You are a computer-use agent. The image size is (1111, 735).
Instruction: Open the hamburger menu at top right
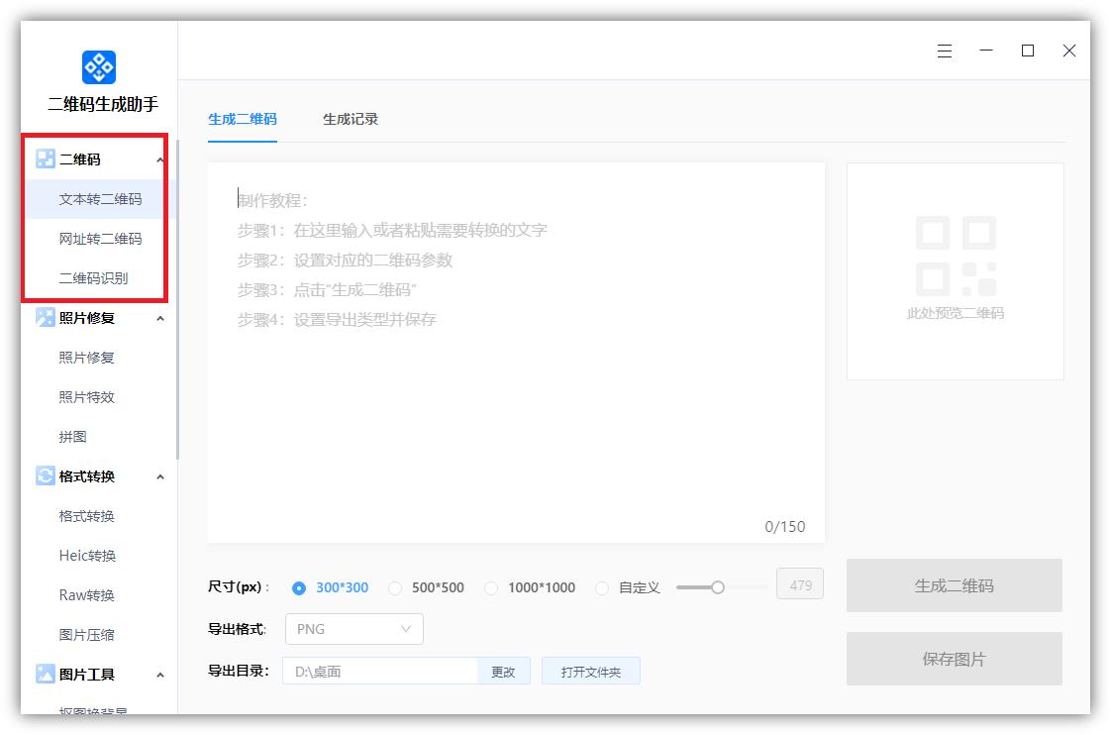tap(944, 51)
